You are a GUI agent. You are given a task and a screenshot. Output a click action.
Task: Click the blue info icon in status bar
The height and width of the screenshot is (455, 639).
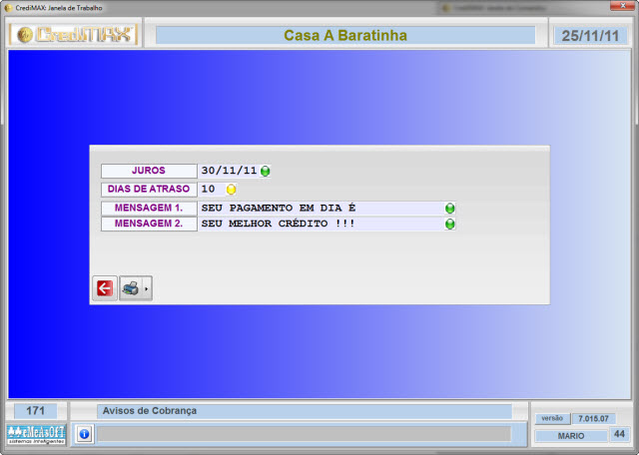click(85, 434)
